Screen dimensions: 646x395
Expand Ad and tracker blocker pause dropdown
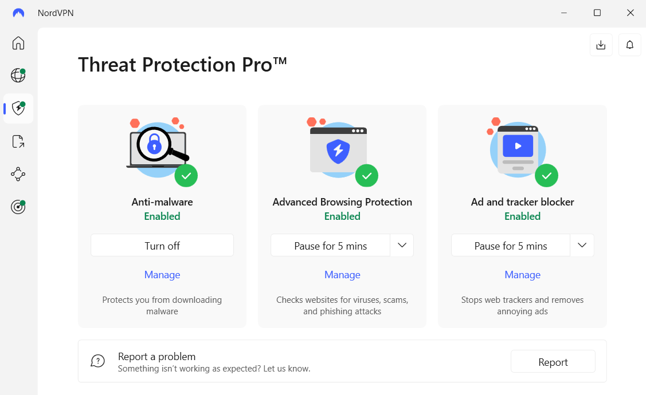pyautogui.click(x=582, y=246)
